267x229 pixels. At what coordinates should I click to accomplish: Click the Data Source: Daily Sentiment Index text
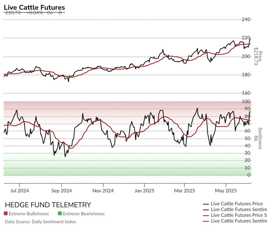[x=40, y=222]
